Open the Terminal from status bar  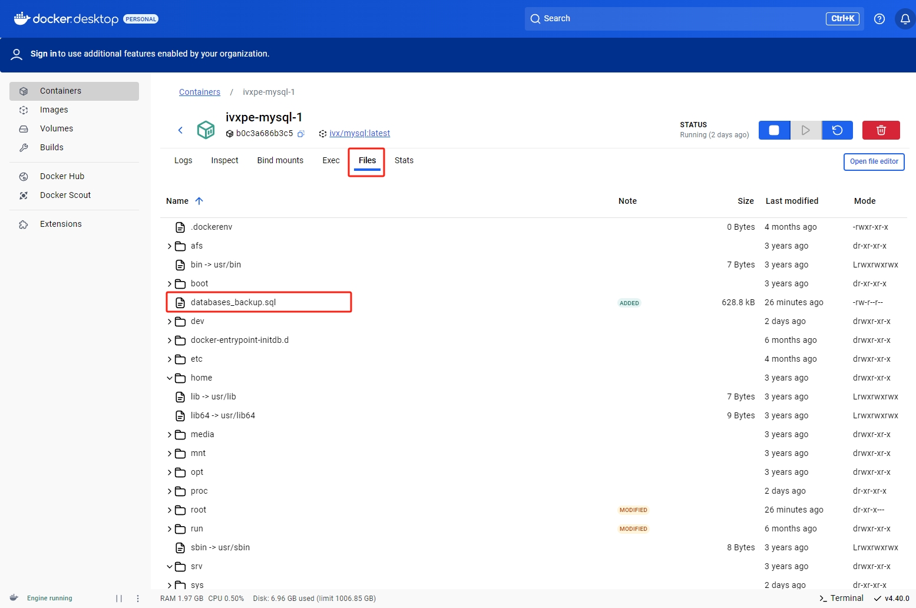tap(841, 598)
